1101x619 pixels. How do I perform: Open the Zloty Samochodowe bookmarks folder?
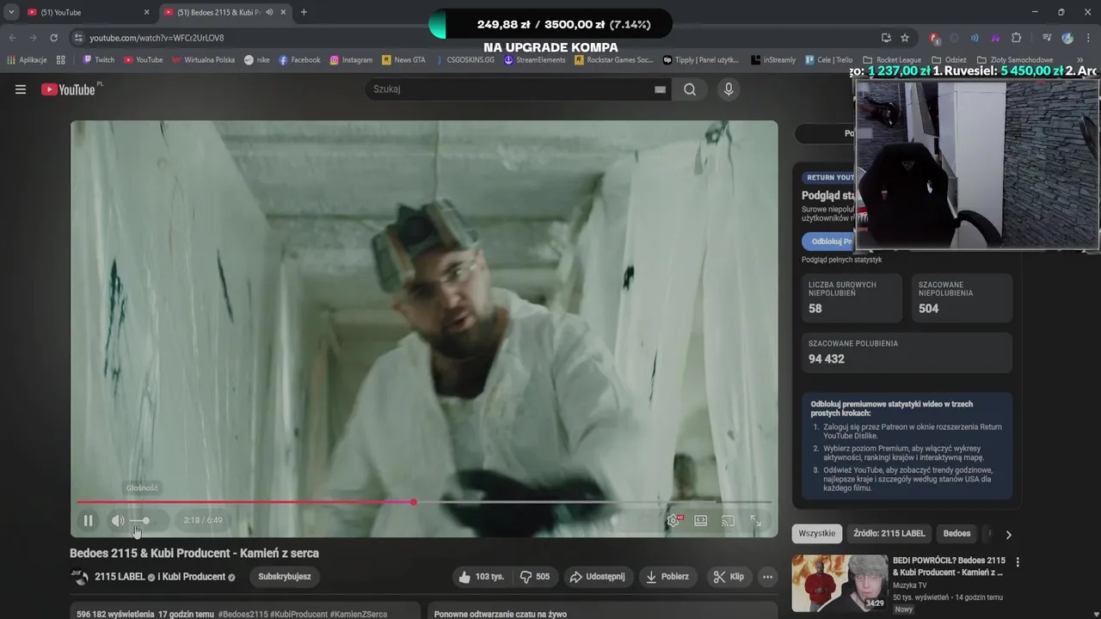coord(1015,60)
